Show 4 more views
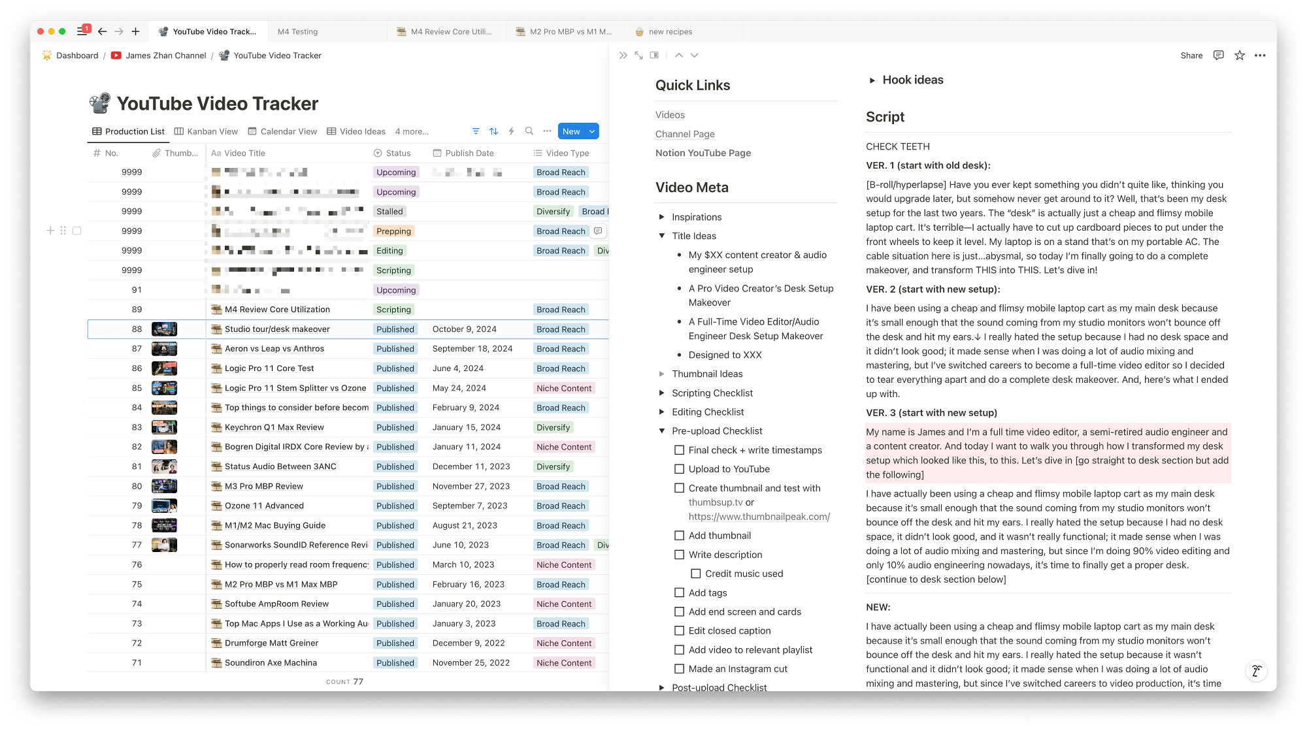Viewport: 1307px width, 731px height. (412, 131)
